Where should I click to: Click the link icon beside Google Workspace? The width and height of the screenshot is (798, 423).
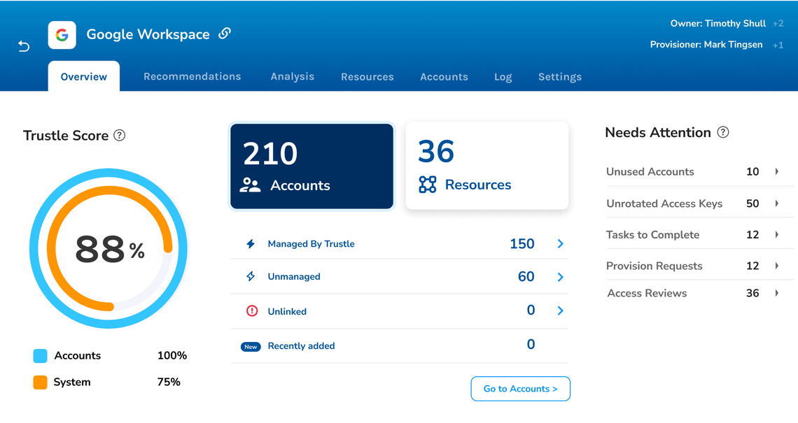click(x=225, y=34)
